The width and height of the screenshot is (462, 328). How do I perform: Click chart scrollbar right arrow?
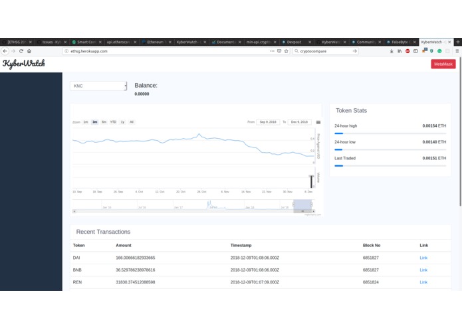pyautogui.click(x=313, y=211)
